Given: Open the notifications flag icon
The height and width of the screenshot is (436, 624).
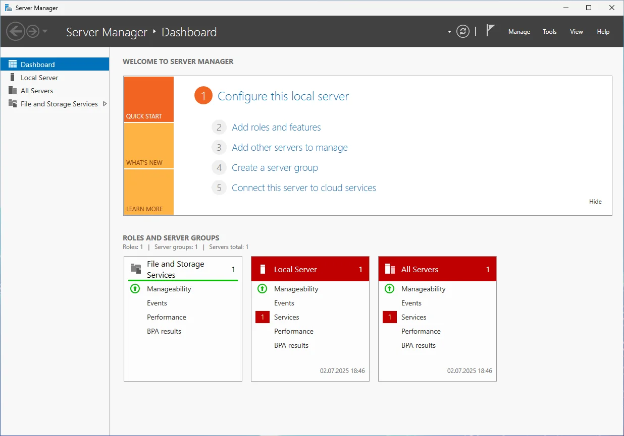Looking at the screenshot, I should [490, 31].
